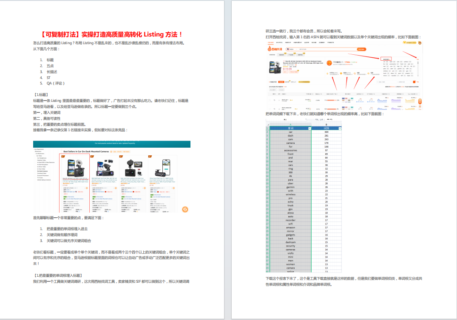Click list item "ST"

48,78
